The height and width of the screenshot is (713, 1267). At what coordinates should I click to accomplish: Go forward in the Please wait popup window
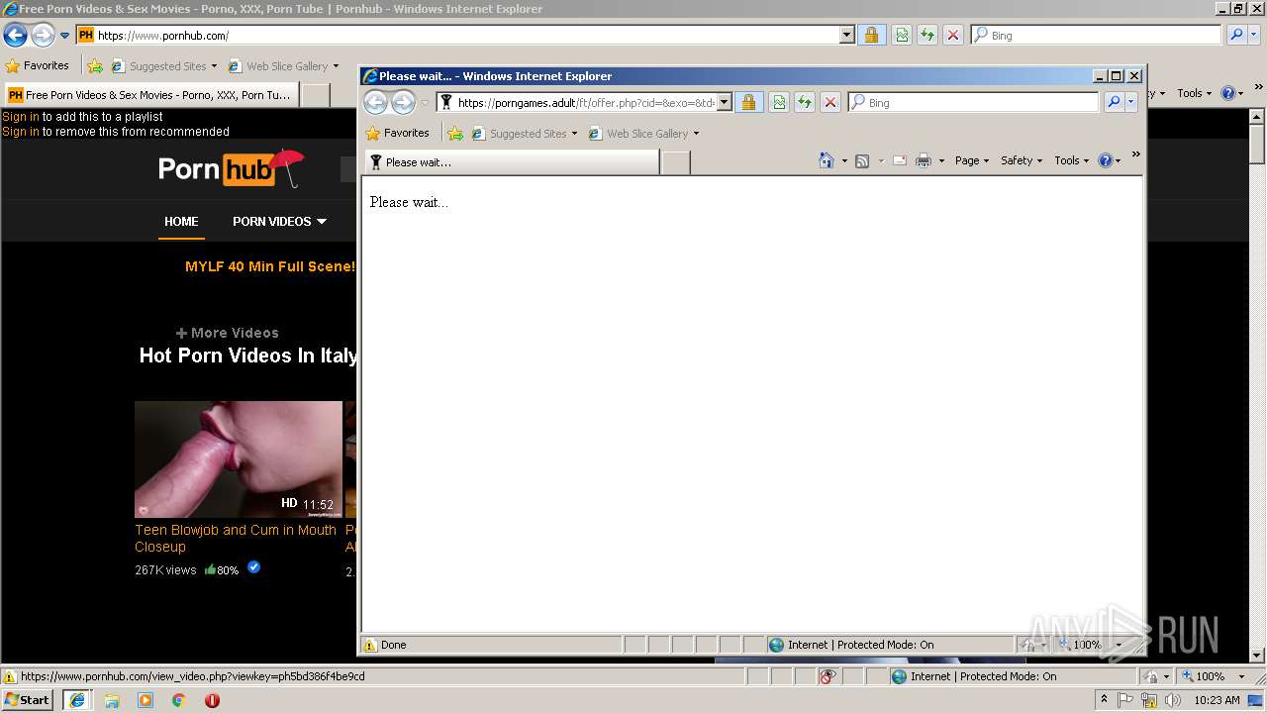[403, 102]
